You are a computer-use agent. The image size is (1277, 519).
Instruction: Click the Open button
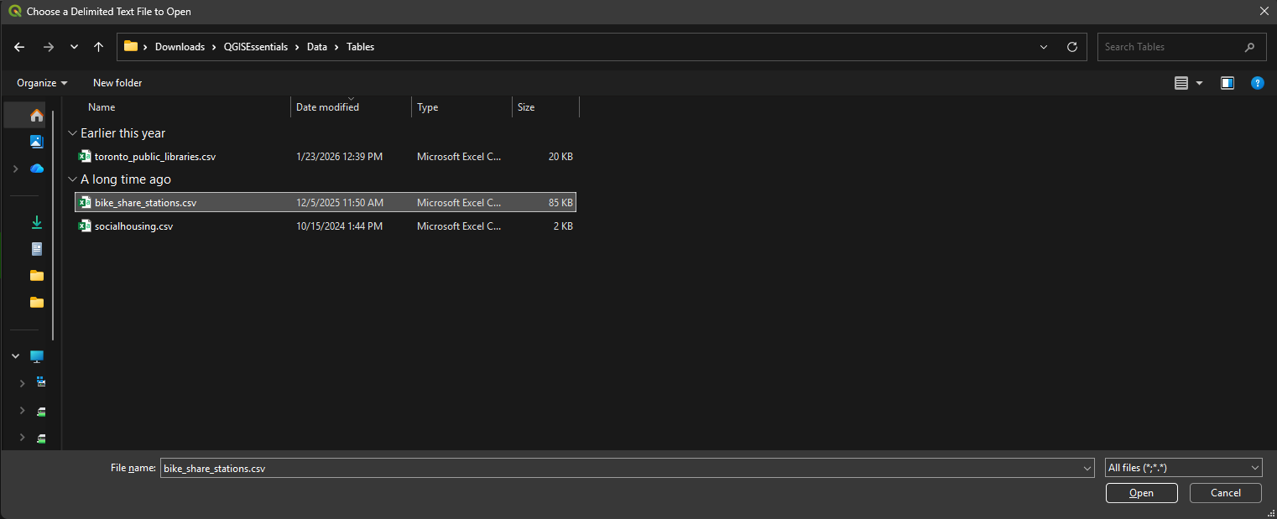[1141, 493]
